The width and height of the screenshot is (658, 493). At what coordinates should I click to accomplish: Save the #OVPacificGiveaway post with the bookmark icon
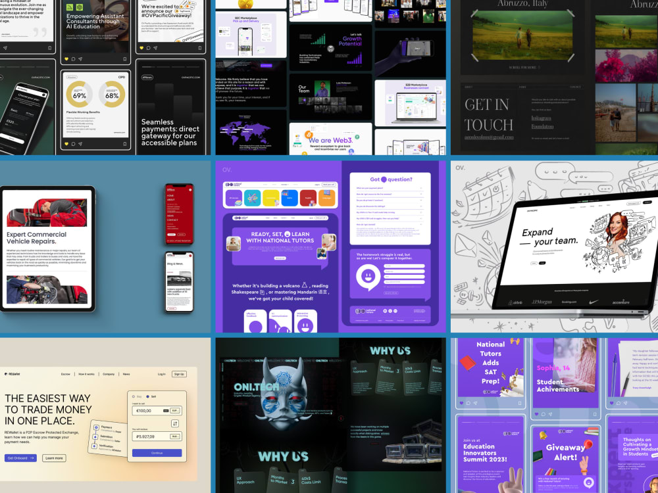200,48
